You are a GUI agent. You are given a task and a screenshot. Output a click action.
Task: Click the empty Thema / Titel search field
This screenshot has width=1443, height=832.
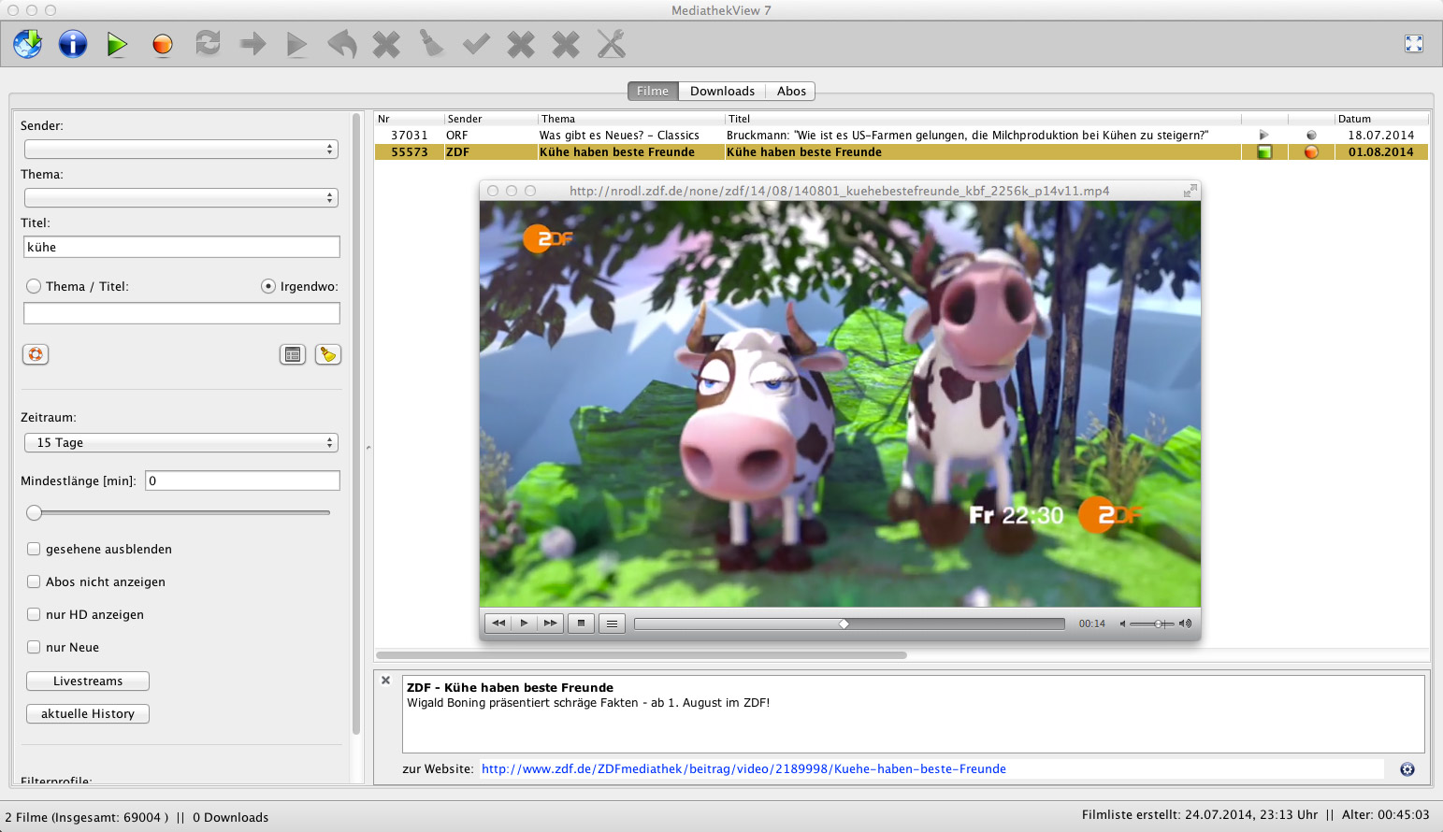[x=181, y=313]
